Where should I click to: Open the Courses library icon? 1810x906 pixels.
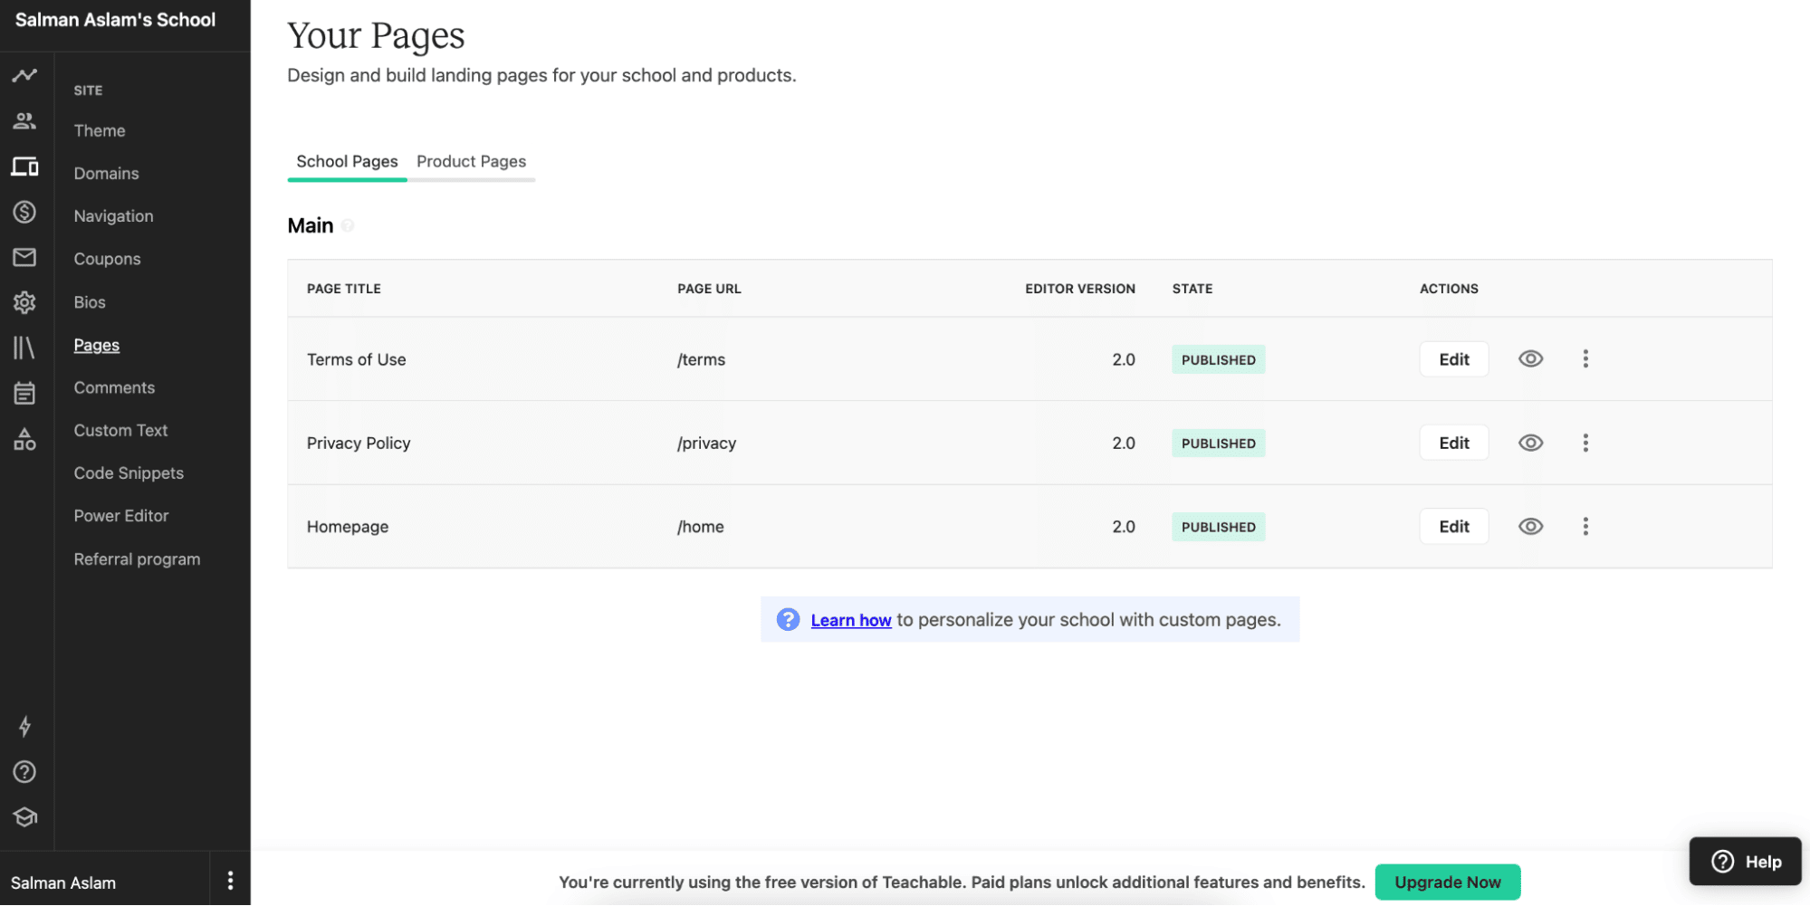click(24, 348)
